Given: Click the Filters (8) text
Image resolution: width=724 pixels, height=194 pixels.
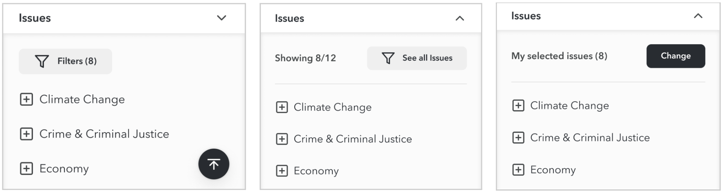Looking at the screenshot, I should tap(77, 61).
